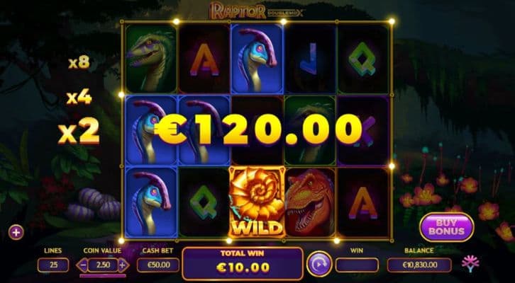Select the green Q symbol top-right

point(362,59)
